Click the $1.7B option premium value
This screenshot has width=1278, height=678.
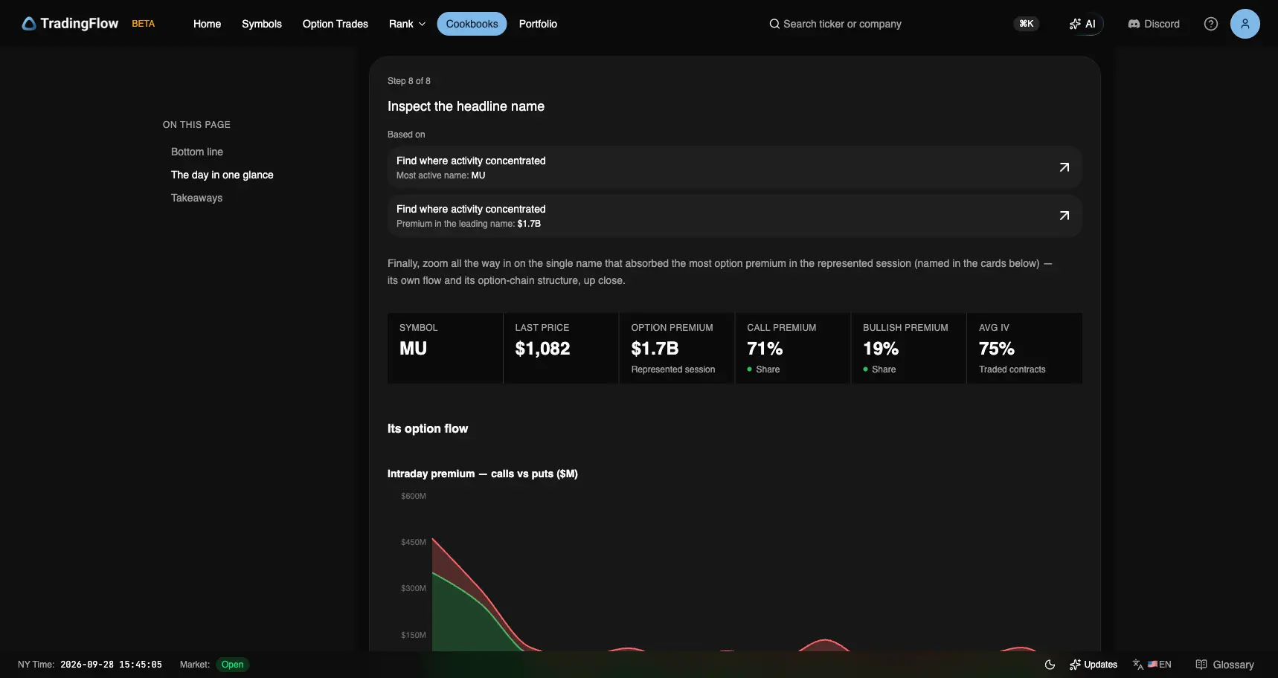[655, 349]
